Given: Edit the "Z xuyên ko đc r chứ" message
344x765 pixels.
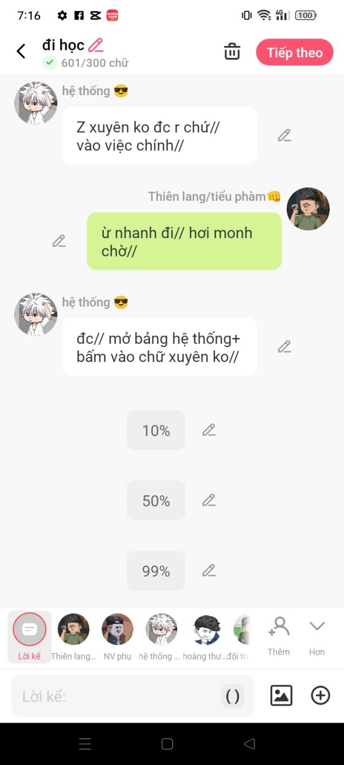Looking at the screenshot, I should click(x=284, y=135).
